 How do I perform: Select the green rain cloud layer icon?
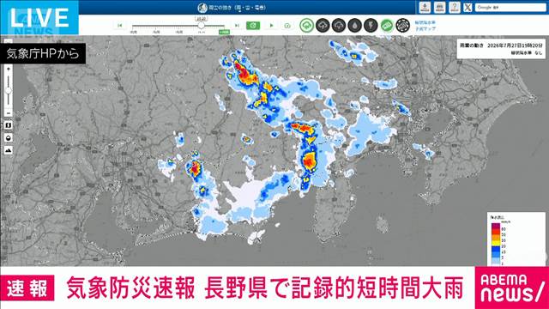click(307, 26)
